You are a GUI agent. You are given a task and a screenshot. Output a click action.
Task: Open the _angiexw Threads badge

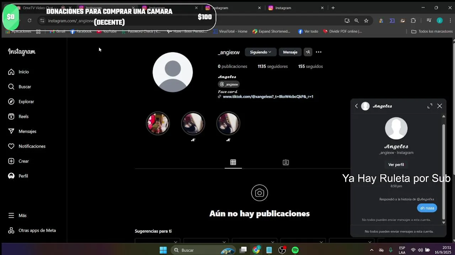coord(229,84)
